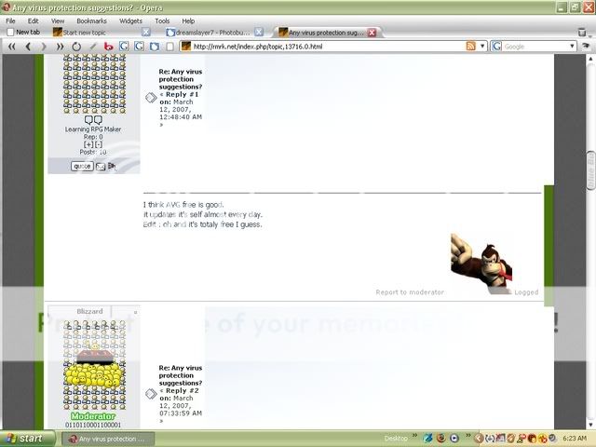Click the reply #2 post icon
The height and width of the screenshot is (447, 596).
[151, 394]
